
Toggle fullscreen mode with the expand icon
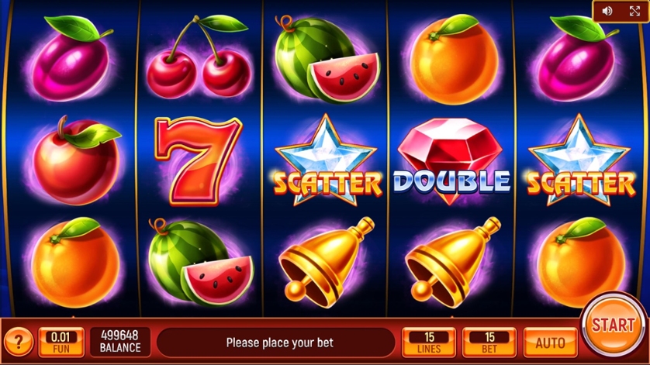coord(634,11)
